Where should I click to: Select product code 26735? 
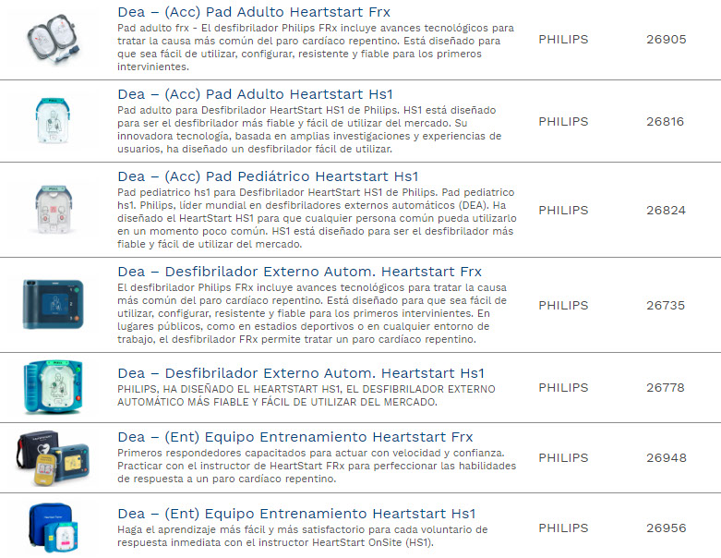click(666, 305)
